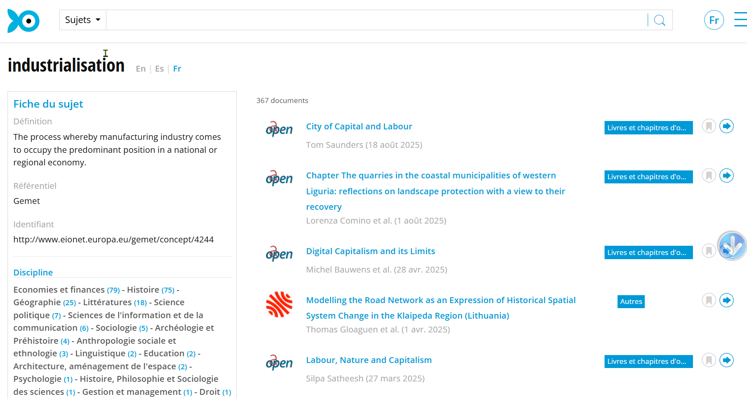Viewport: 747px width, 399px height.
Task: Click the red striped logo thumbnail
Action: [x=279, y=304]
